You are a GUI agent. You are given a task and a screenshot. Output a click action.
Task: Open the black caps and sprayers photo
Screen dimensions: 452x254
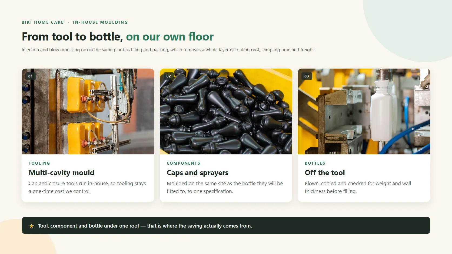coord(226,111)
